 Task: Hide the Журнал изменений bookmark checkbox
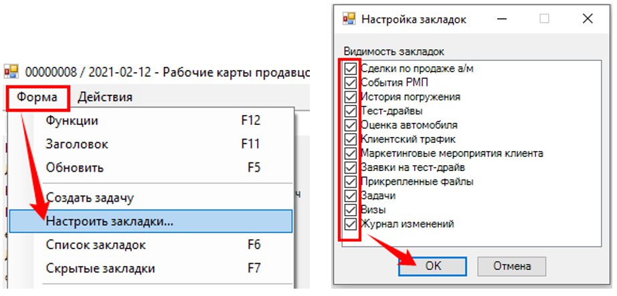coord(351,224)
